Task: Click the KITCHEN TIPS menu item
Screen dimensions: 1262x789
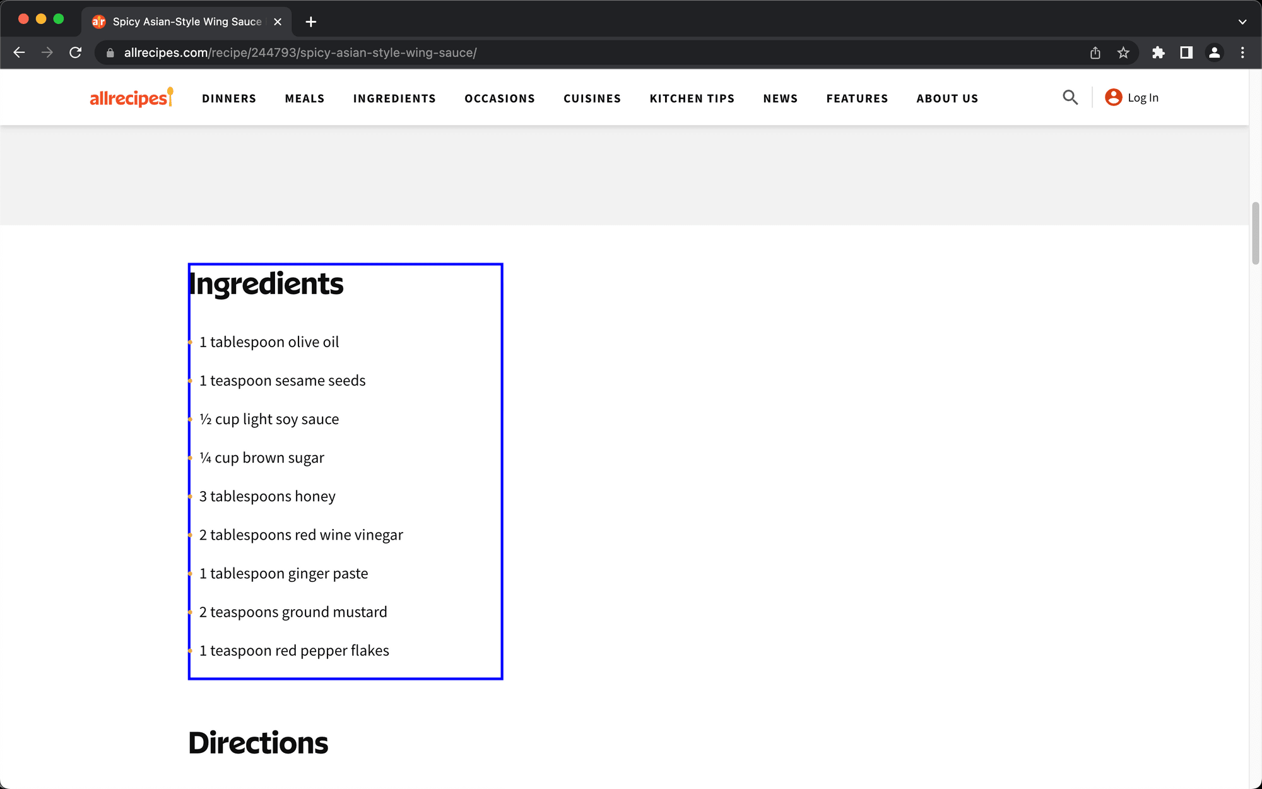Action: (692, 98)
